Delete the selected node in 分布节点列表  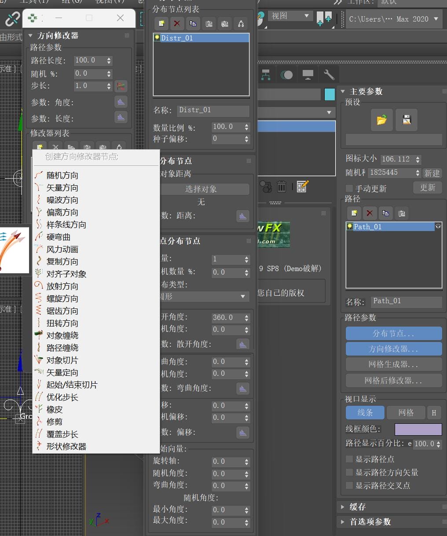[x=177, y=24]
